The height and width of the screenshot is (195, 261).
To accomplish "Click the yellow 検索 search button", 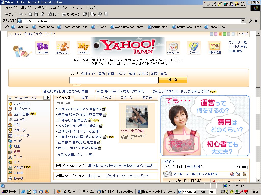I will tap(173, 80).
